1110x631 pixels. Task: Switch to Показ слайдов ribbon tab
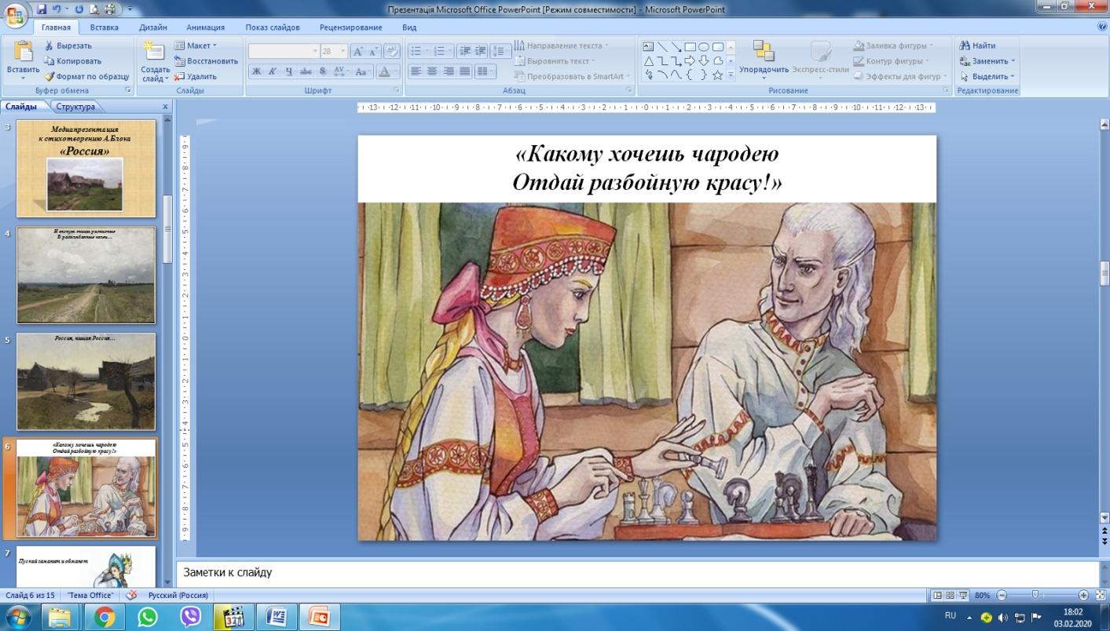273,27
